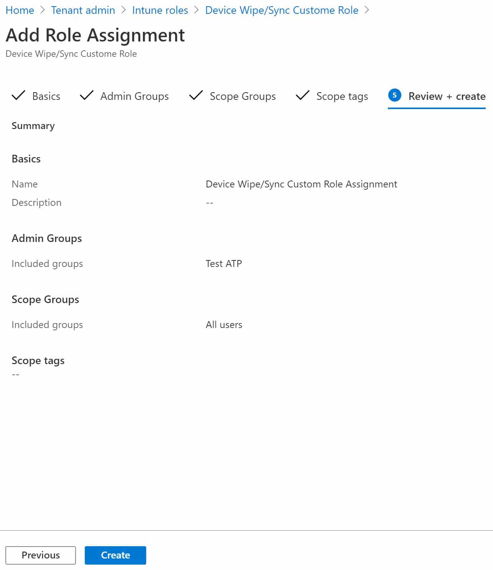Click the checkmark icon beside Scope Groups step
The image size is (493, 570).
[195, 96]
